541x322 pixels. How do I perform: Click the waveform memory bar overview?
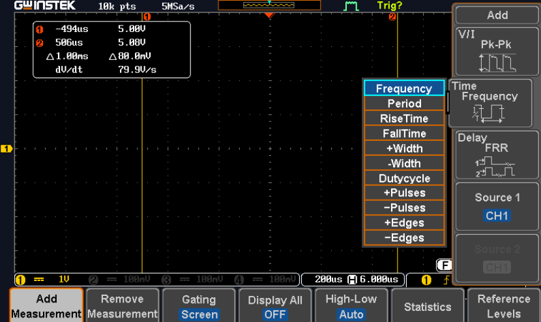coord(269,5)
